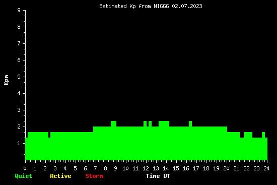Click the Kpn vertical axis label

coord(6,80)
